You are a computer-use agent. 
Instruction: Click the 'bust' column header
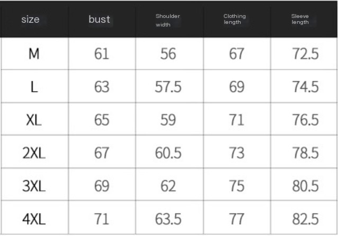click(100, 20)
